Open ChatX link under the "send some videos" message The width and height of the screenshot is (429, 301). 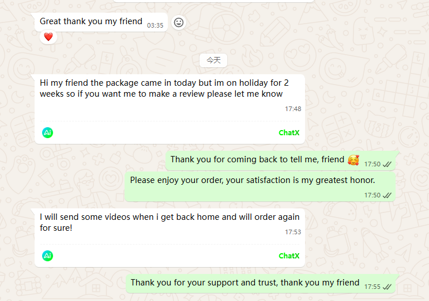point(289,256)
